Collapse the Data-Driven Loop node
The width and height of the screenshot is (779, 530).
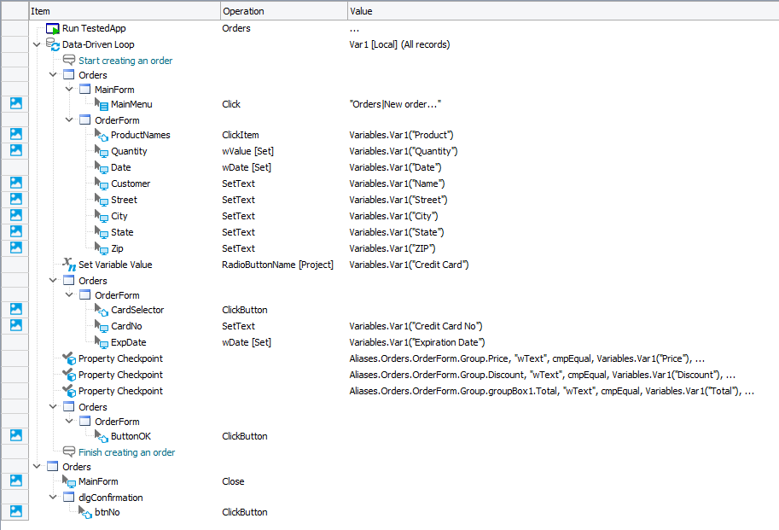click(x=37, y=44)
